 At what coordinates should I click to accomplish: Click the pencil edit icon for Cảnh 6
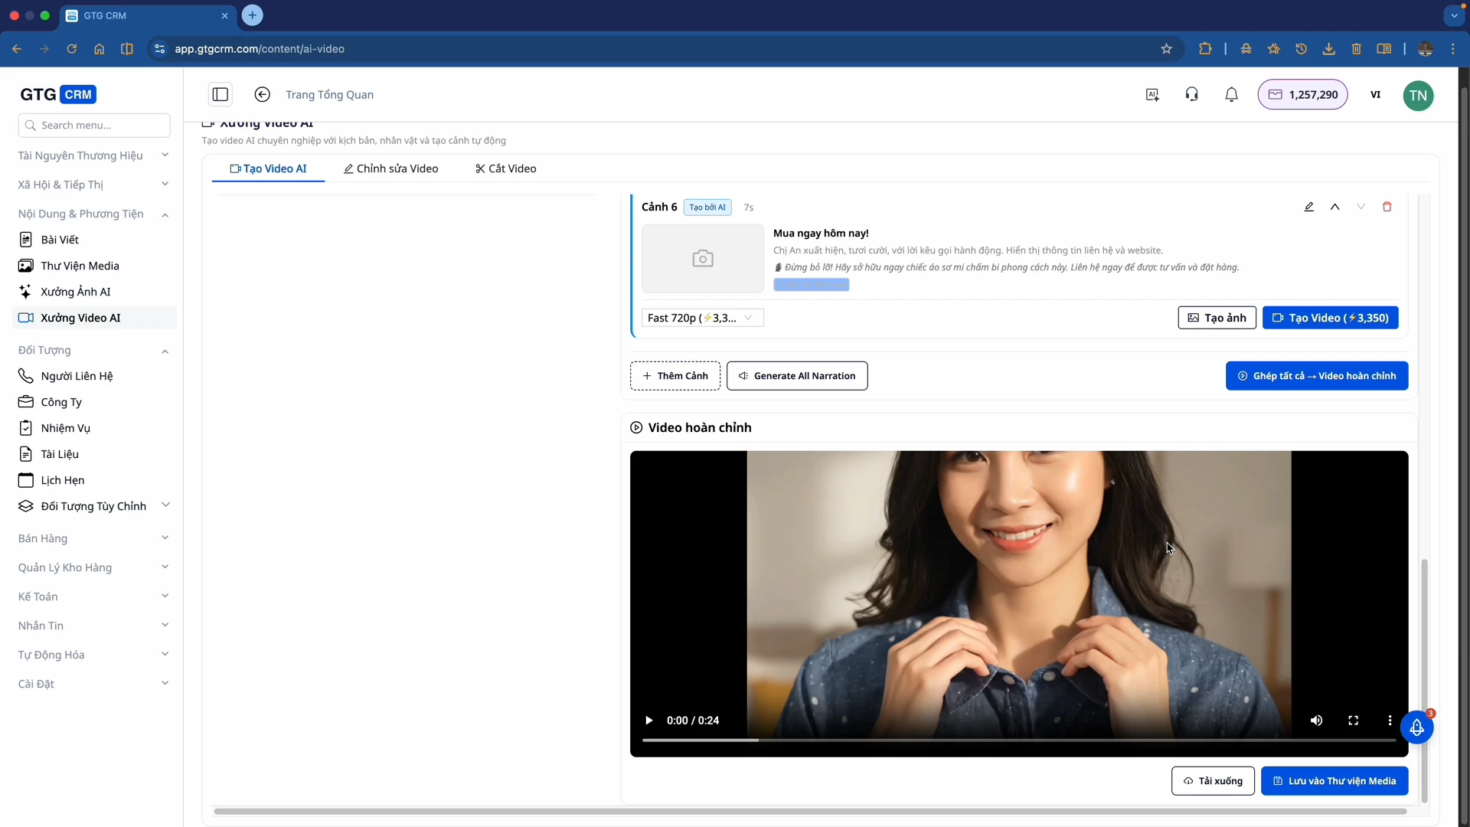coord(1309,207)
